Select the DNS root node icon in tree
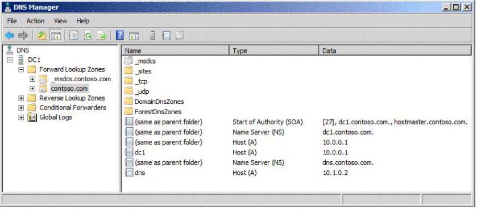 10,50
